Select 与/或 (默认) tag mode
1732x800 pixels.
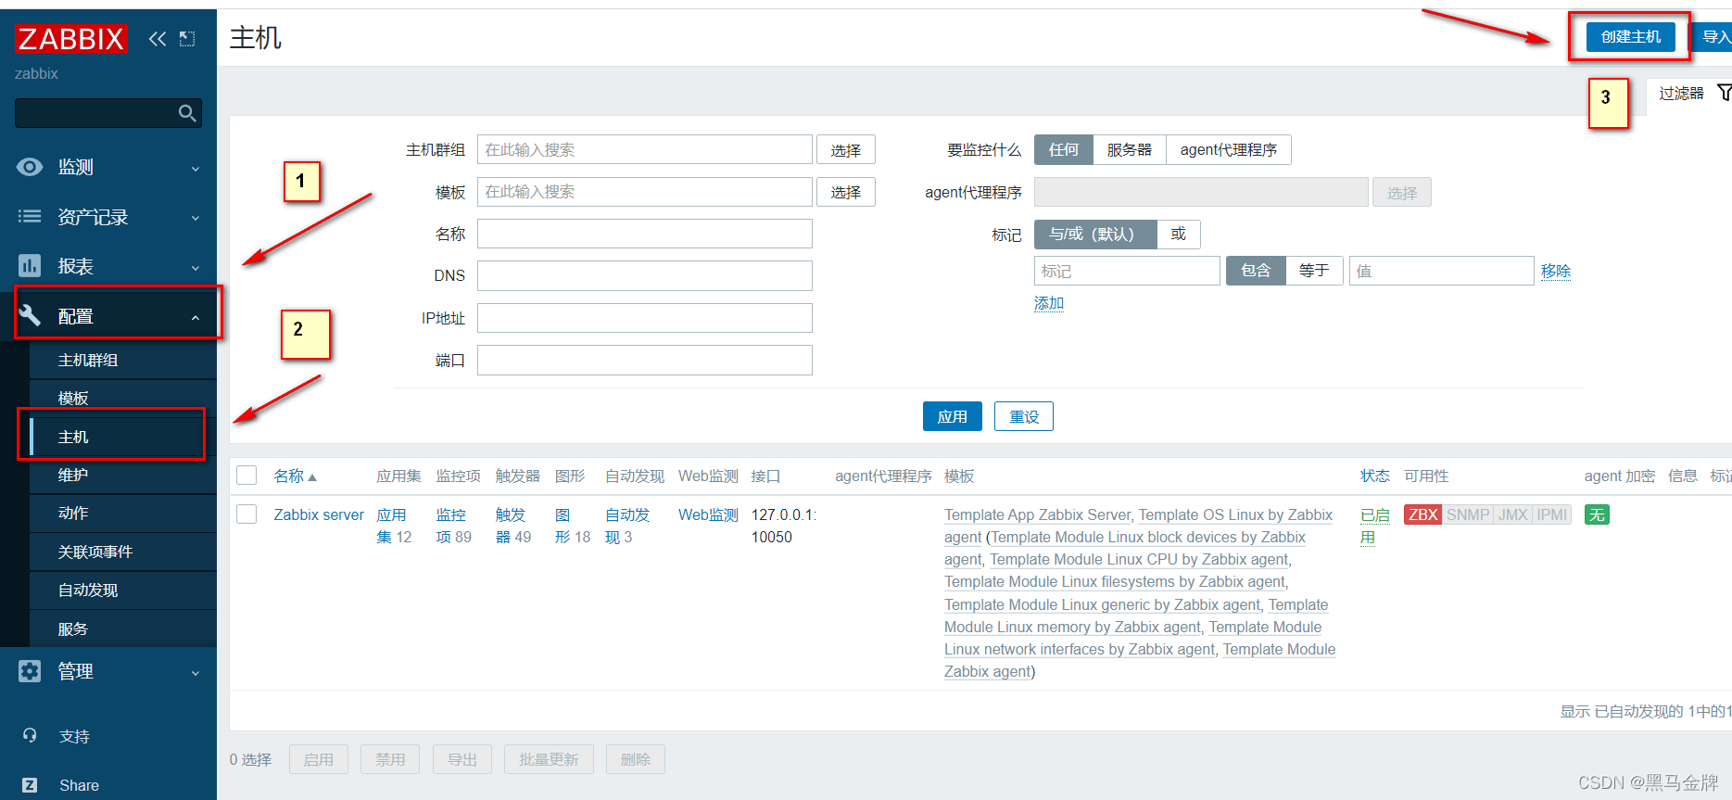click(x=1095, y=235)
